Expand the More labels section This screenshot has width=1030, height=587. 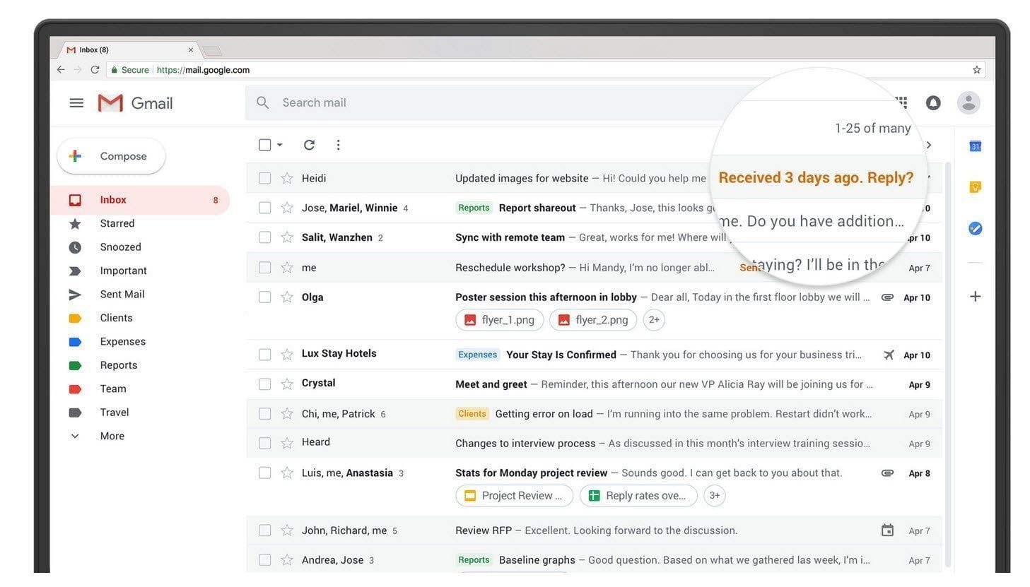(112, 436)
